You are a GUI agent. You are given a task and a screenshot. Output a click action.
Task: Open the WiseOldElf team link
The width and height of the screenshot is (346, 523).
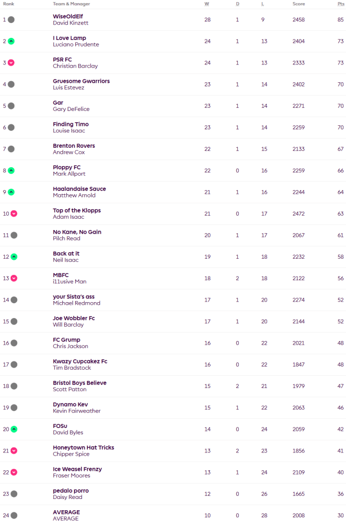(x=68, y=16)
